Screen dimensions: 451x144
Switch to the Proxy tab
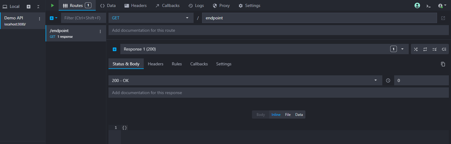click(x=221, y=5)
